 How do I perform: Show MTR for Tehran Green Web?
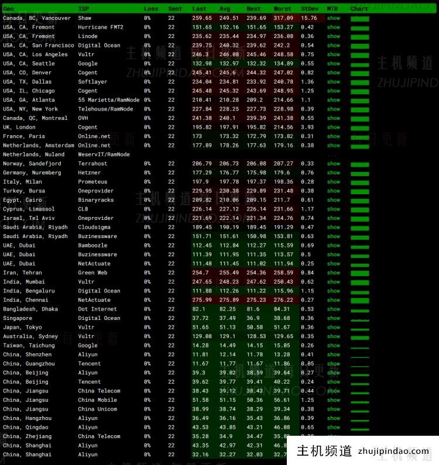coord(333,273)
